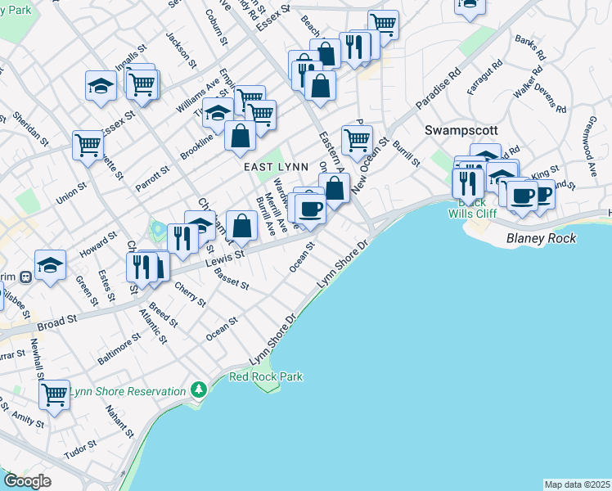This screenshot has width=612, height=491.
Task: Click the Broad St road label
Action: point(57,322)
